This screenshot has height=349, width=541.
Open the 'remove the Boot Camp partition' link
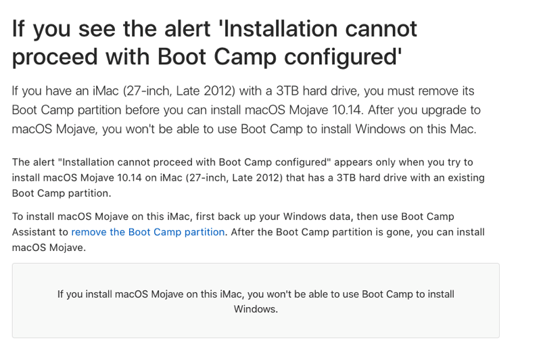pos(147,232)
